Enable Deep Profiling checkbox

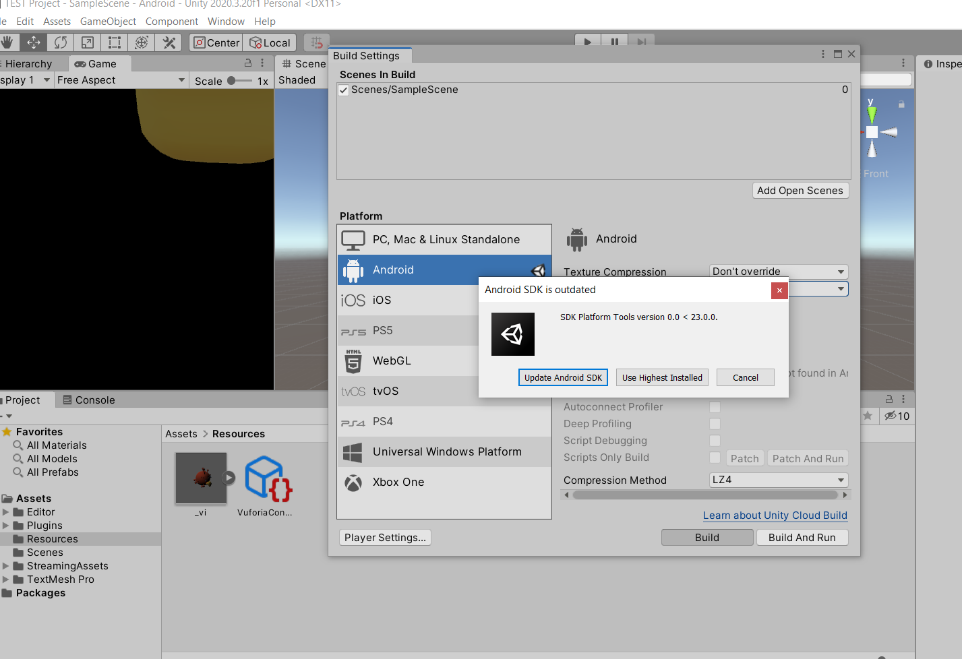pos(715,424)
